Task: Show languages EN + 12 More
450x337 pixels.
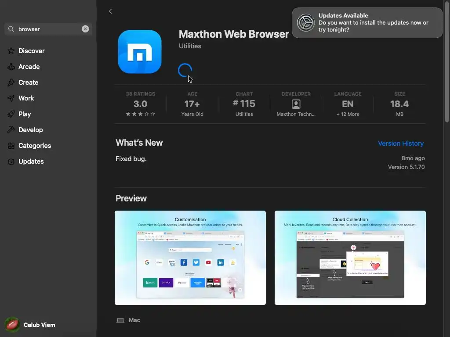Action: click(348, 104)
